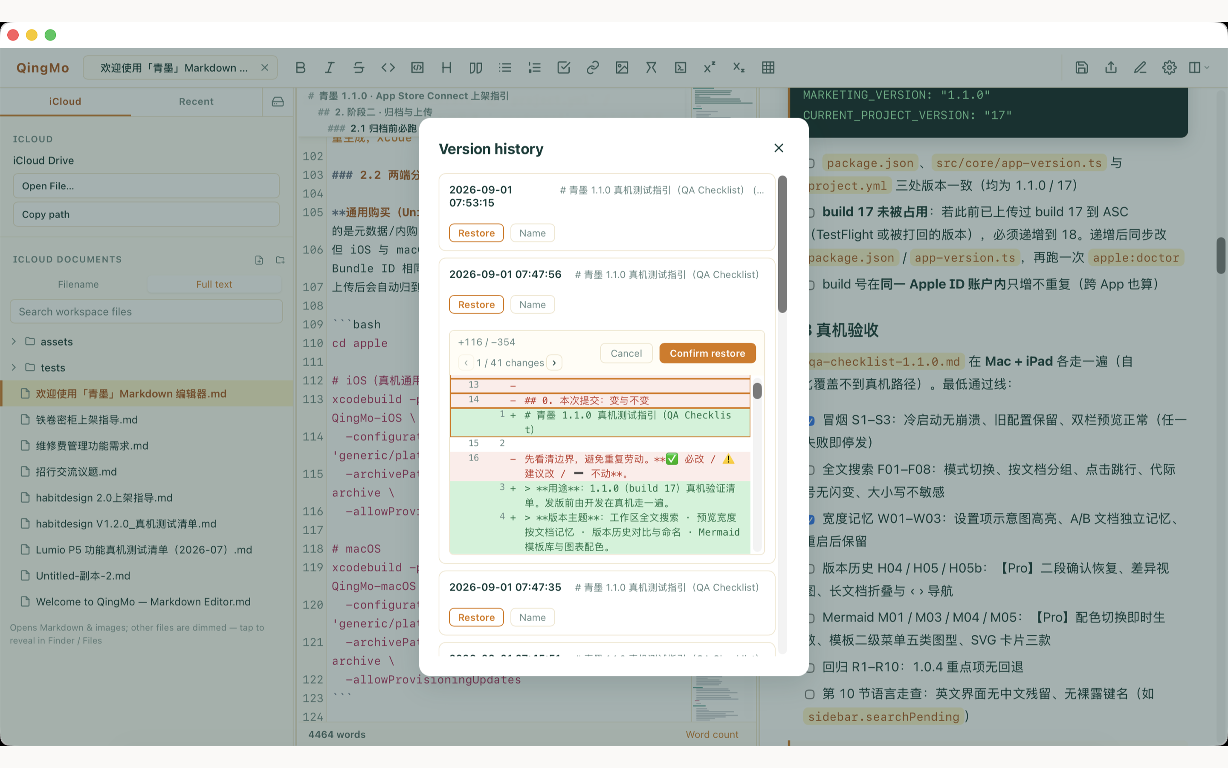Switch to the Recent tab
This screenshot has height=768, width=1228.
[197, 102]
